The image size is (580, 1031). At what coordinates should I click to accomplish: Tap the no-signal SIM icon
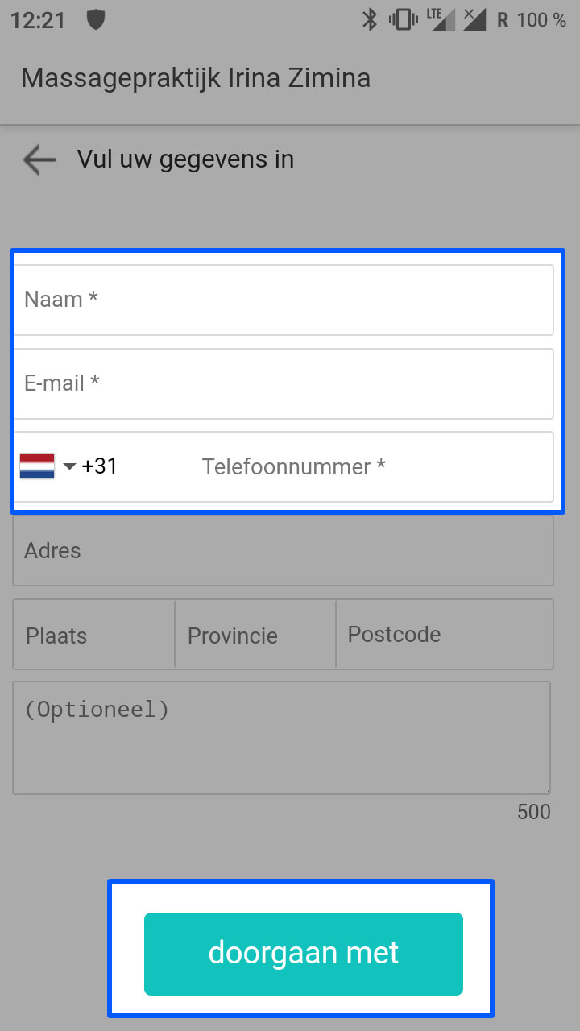tap(474, 19)
